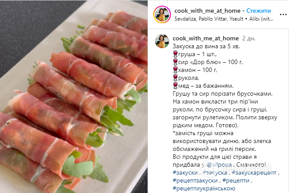Open the three-dot more options menu
The width and height of the screenshot is (289, 193).
click(x=283, y=14)
